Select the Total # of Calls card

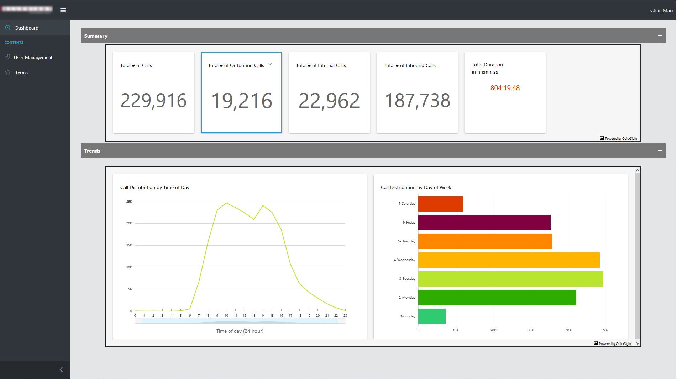pos(153,93)
